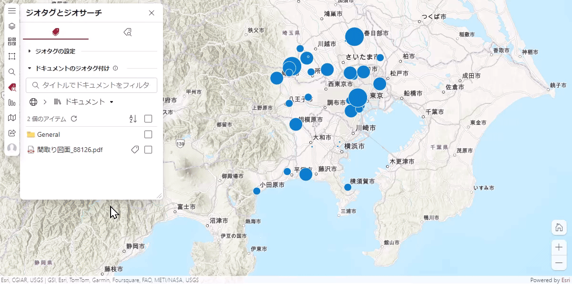Activate the rectangle selection tool

12,57
